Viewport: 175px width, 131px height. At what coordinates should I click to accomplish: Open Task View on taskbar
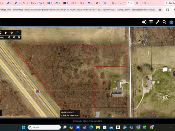(x=64, y=127)
